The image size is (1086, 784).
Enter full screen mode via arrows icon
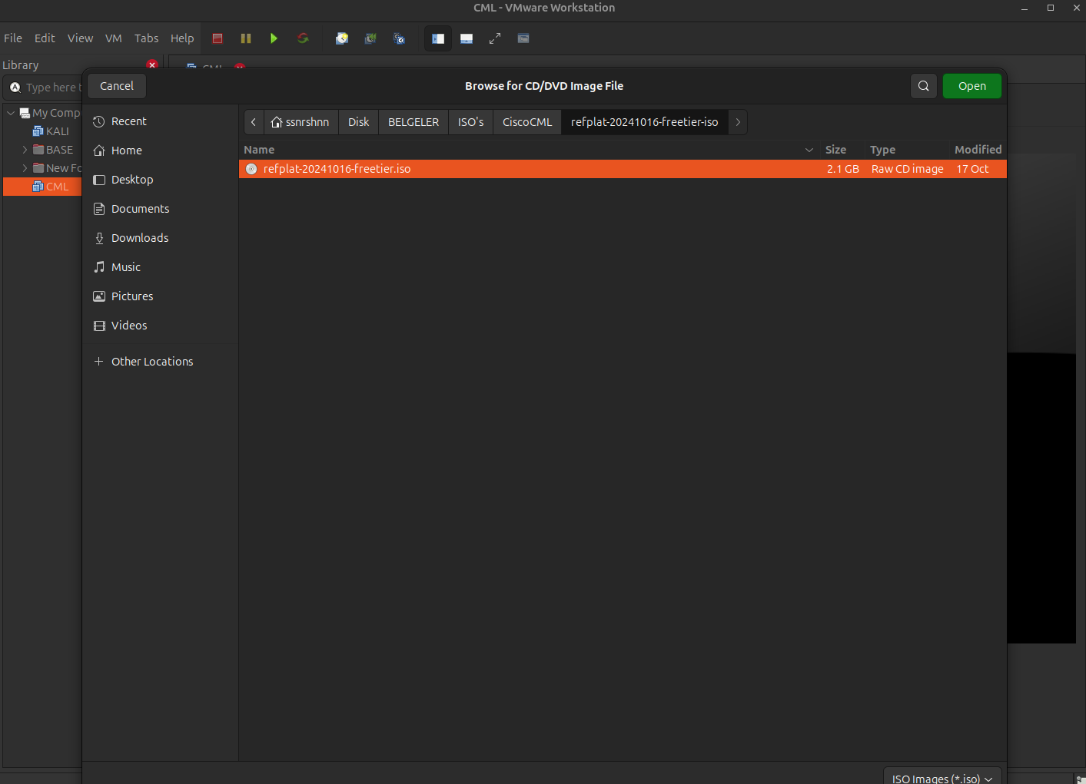pyautogui.click(x=495, y=38)
